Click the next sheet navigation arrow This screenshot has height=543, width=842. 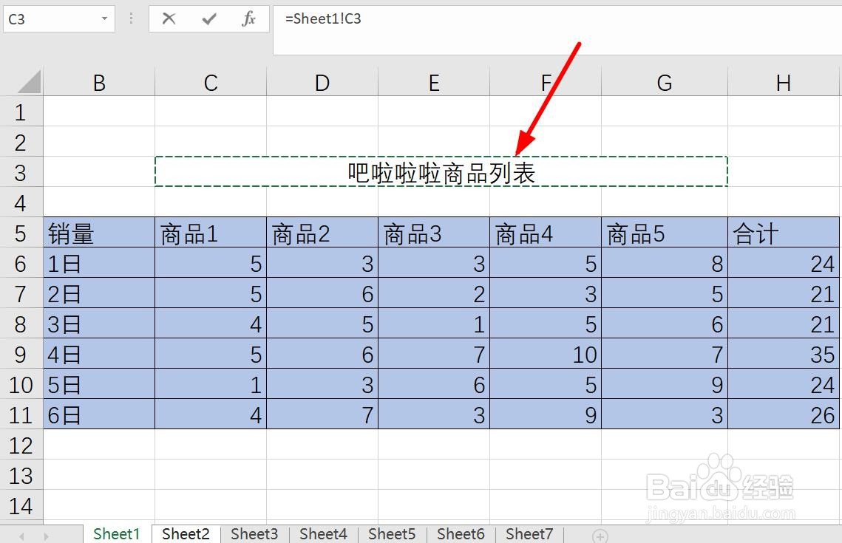tap(46, 533)
